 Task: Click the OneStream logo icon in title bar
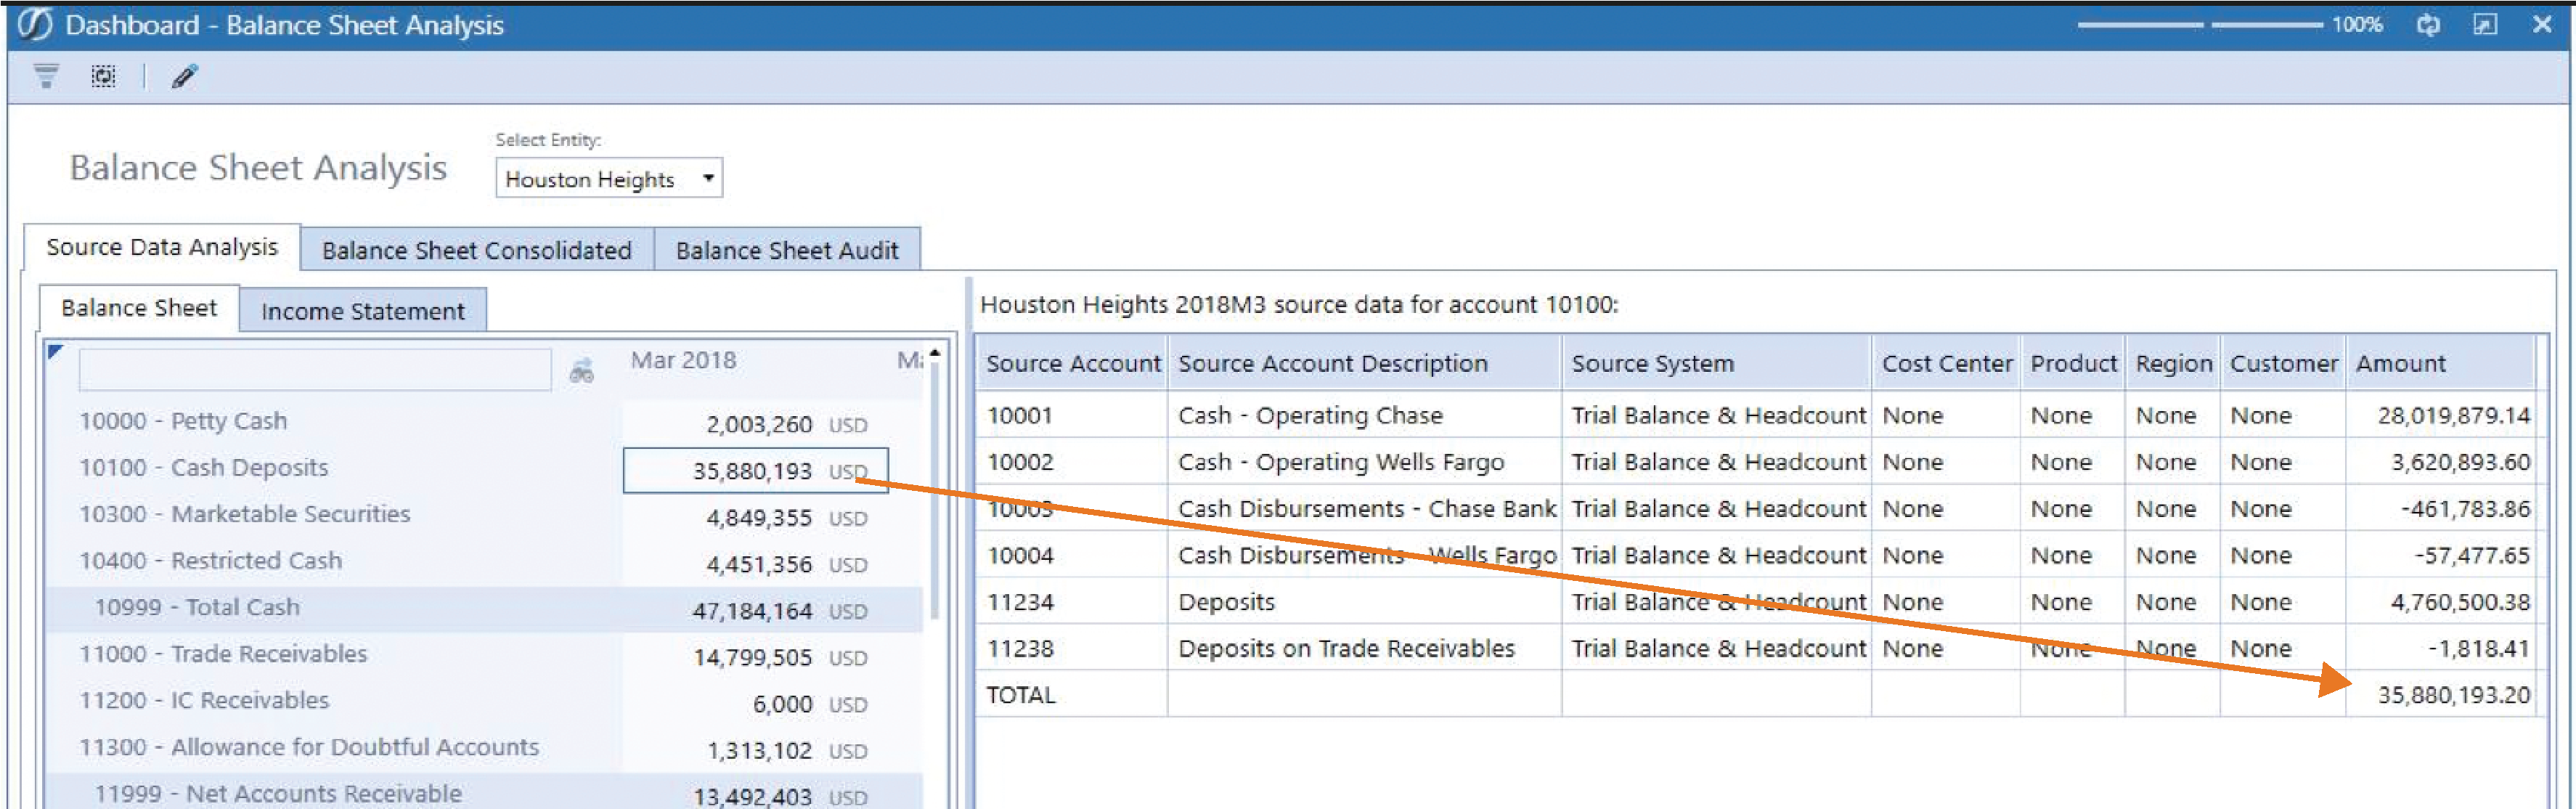pyautogui.click(x=35, y=25)
